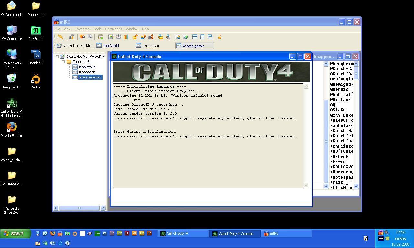
Task: Select Recycle Bin desktop icon
Action: [12, 81]
